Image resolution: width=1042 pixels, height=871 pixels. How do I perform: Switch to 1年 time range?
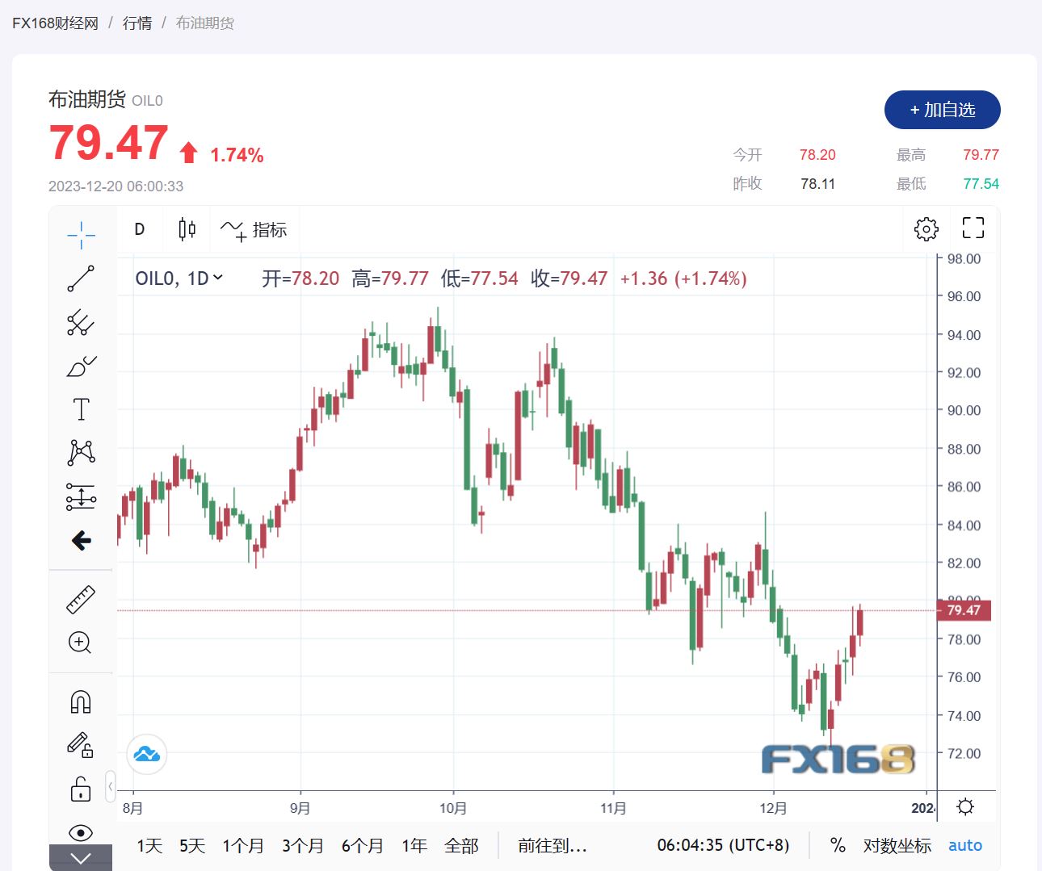[x=414, y=845]
